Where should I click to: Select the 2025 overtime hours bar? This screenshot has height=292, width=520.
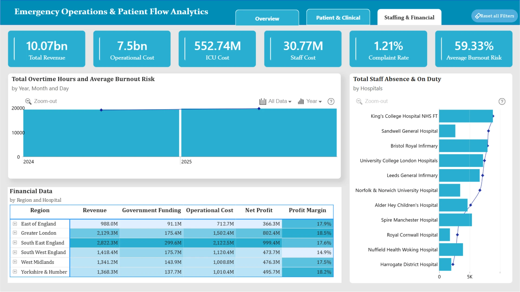click(x=259, y=133)
